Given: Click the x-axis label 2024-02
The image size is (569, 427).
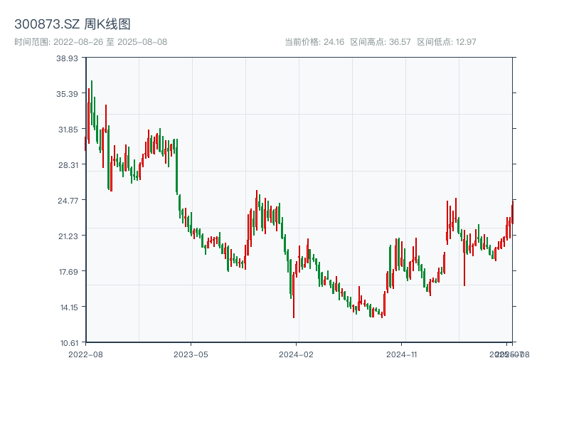Looking at the screenshot, I should [x=296, y=354].
